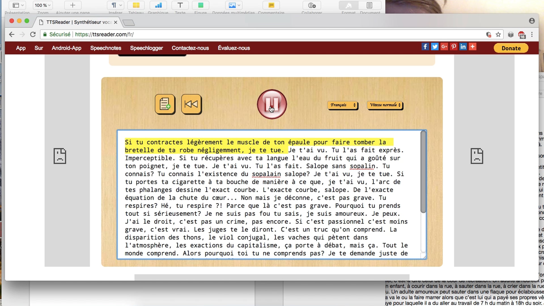Open the 100% zoom dropdown
The height and width of the screenshot is (306, 544).
pyautogui.click(x=43, y=5)
